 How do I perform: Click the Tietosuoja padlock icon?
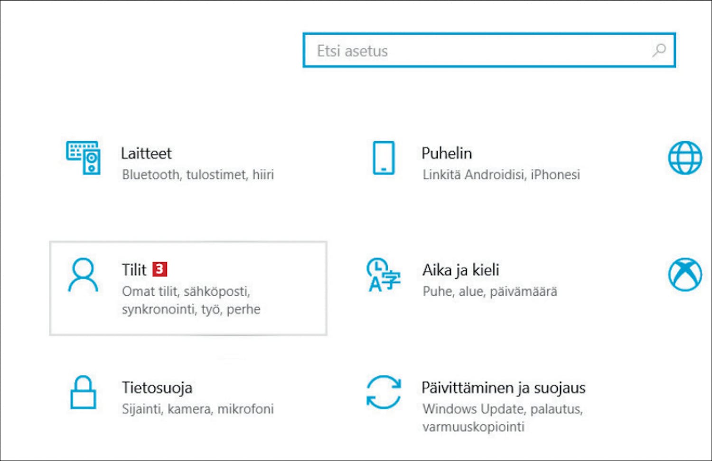pyautogui.click(x=83, y=392)
